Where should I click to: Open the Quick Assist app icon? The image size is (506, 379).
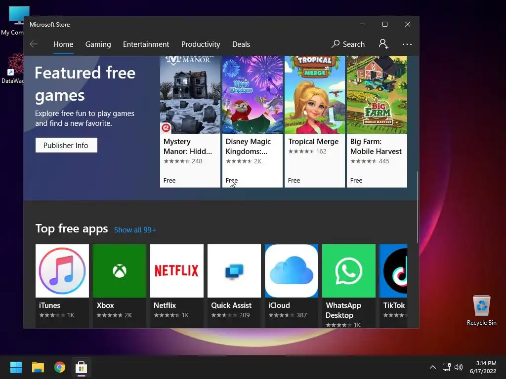click(x=234, y=271)
